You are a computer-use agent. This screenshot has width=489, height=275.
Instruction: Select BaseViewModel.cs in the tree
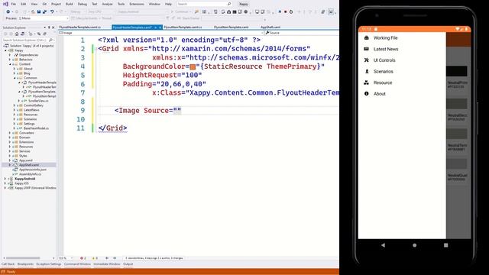coord(36,128)
